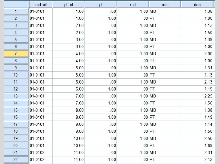Viewport: 219px width, 164px height.
Task: Click role cell PT in row 22
Action: point(165,159)
